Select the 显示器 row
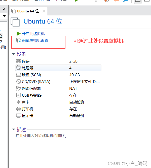 (x=58, y=116)
